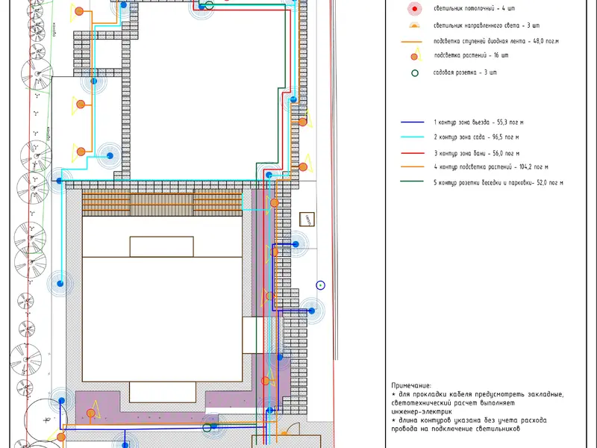Click the plant lighting legend symbol
The image size is (597, 448).
coord(416,55)
